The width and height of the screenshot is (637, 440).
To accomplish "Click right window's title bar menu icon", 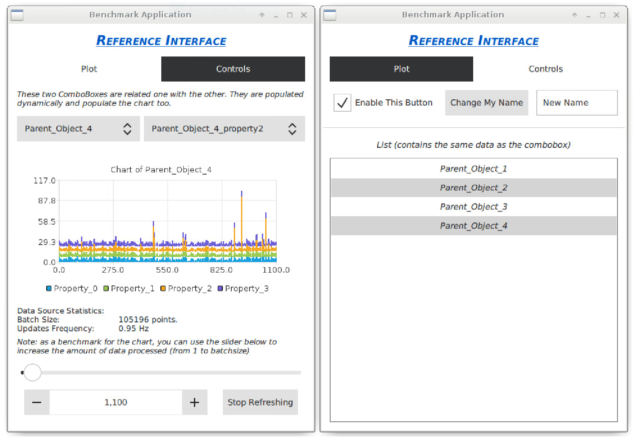I will click(x=330, y=15).
